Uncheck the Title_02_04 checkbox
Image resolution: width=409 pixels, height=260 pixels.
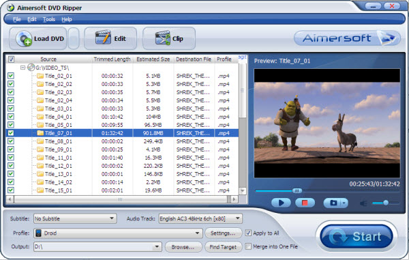(11, 100)
